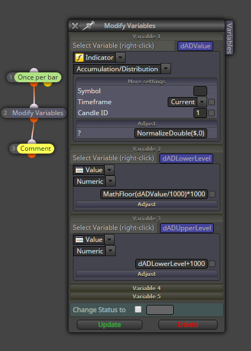
Task: Click the Adjust header in Variable 1
Action: tap(146, 124)
